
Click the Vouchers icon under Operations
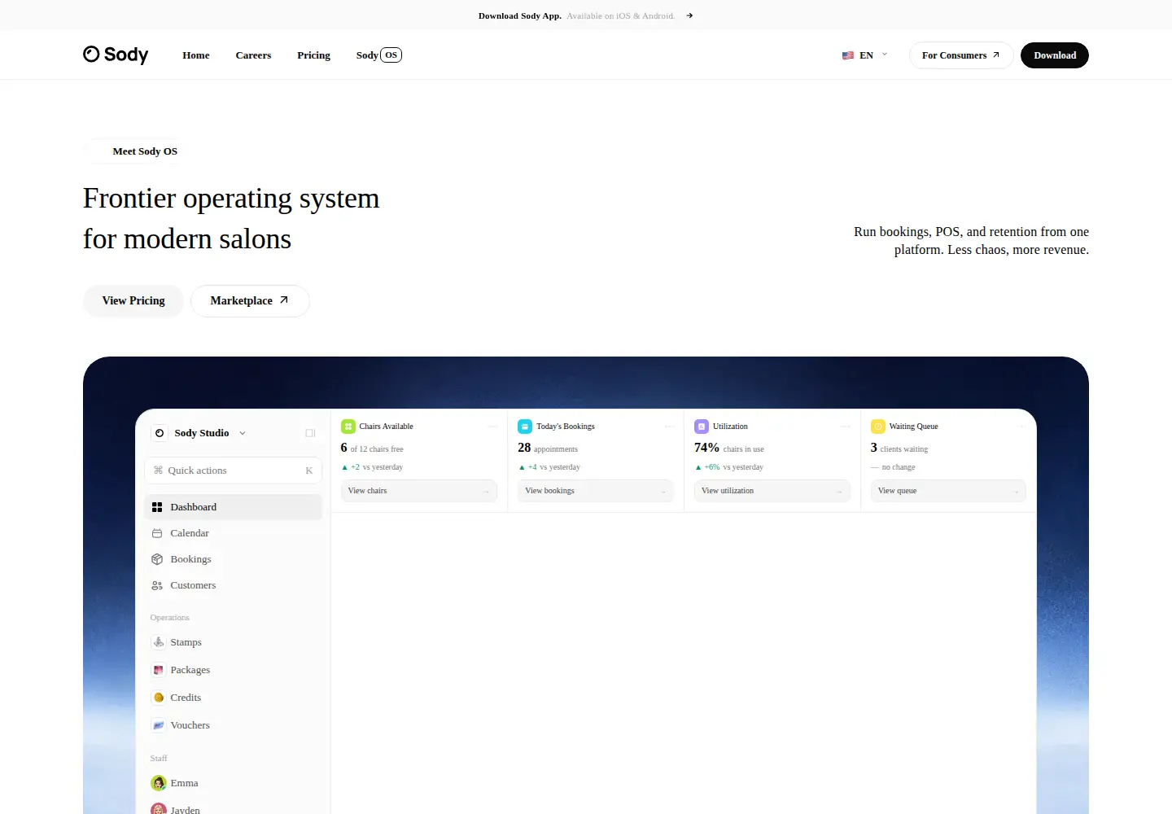pyautogui.click(x=159, y=725)
